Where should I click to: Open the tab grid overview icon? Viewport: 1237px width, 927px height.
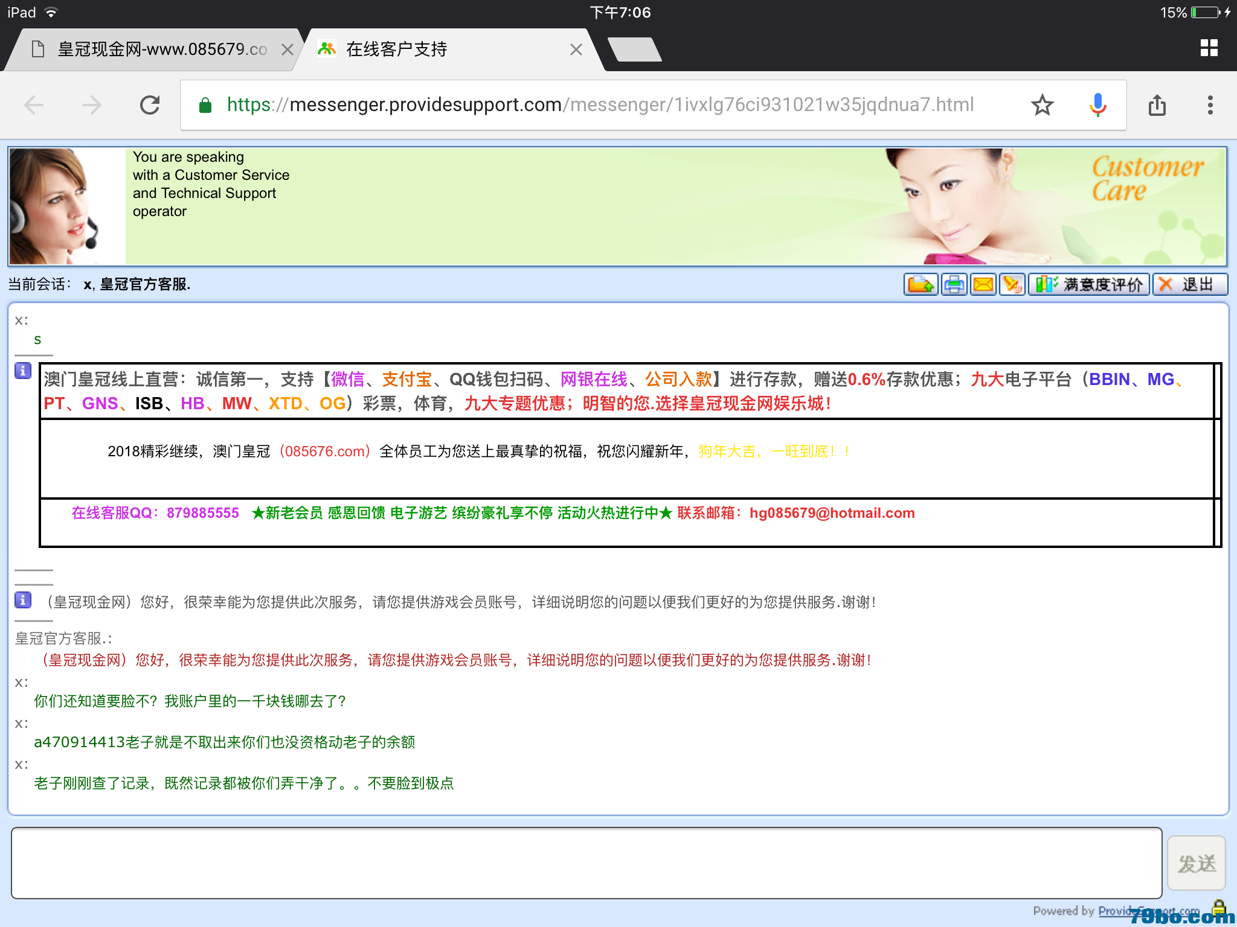pyautogui.click(x=1209, y=48)
